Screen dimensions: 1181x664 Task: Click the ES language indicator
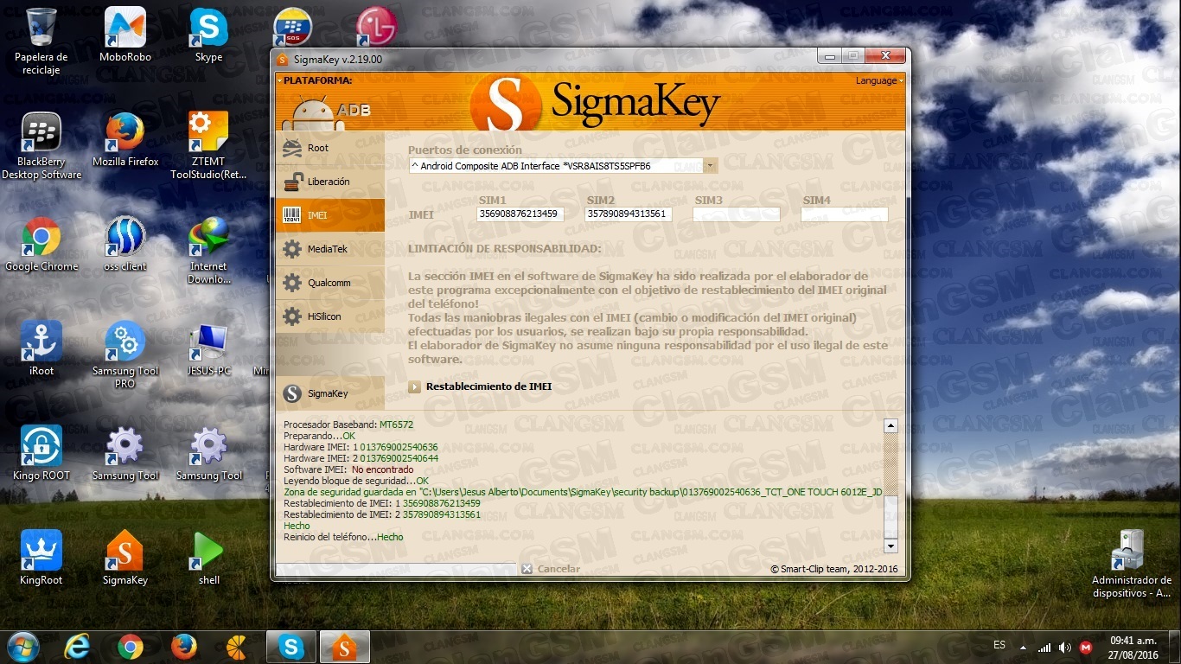pyautogui.click(x=999, y=645)
